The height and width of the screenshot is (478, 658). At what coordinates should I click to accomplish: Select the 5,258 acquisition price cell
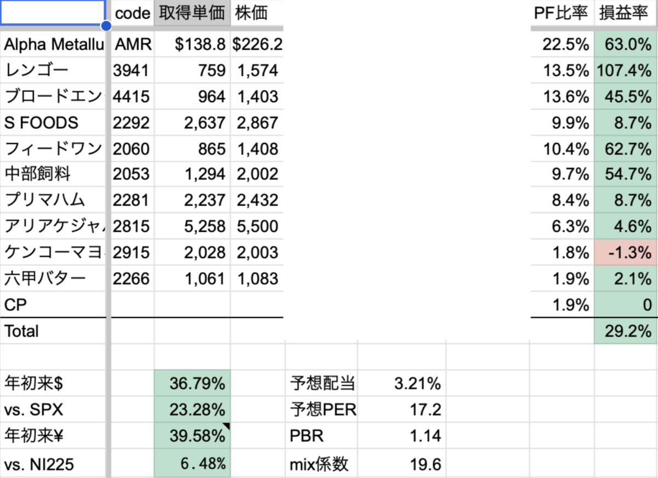click(192, 226)
